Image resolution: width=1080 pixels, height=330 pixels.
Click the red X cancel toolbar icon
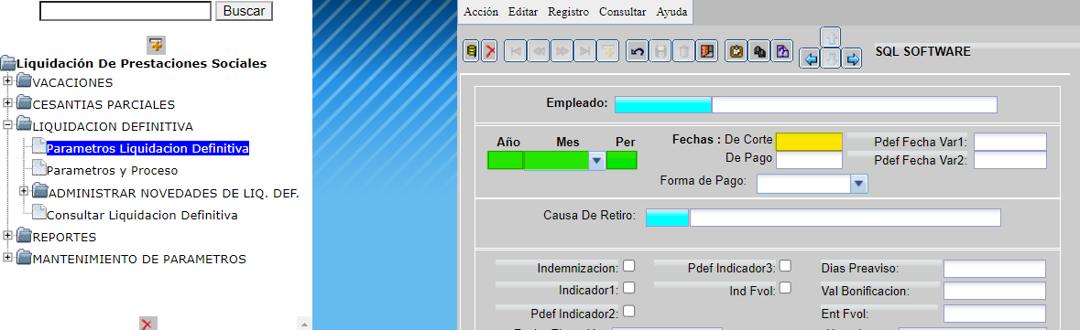[x=489, y=51]
